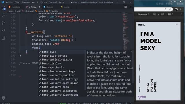Open device toolbar more options

point(181,14)
